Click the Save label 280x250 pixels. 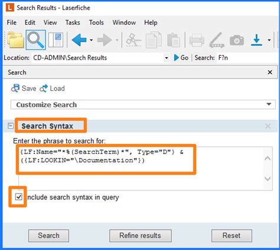tap(29, 88)
